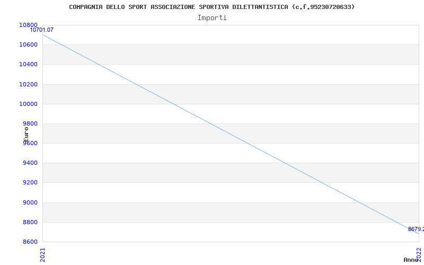This screenshot has width=424, height=265.
Task: Click the chart title with the association name
Action: pos(212,7)
